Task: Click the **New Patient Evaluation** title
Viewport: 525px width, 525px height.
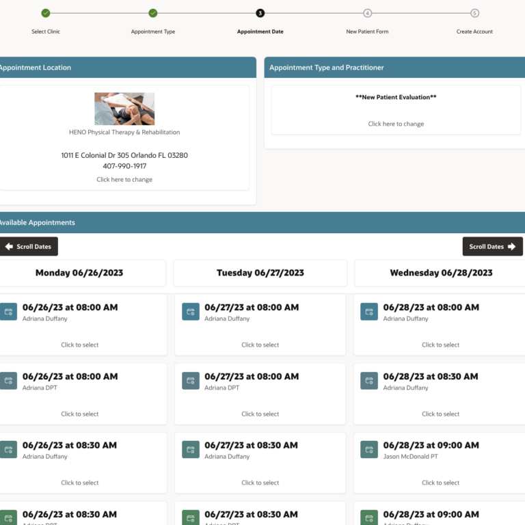Action: (x=396, y=97)
